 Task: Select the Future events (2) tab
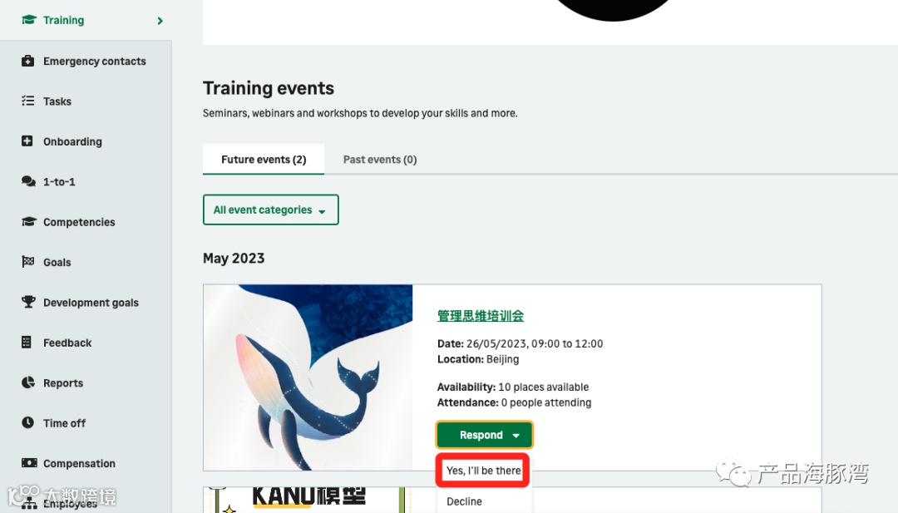[x=264, y=160]
